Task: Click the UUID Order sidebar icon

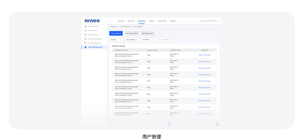Action: (85, 31)
